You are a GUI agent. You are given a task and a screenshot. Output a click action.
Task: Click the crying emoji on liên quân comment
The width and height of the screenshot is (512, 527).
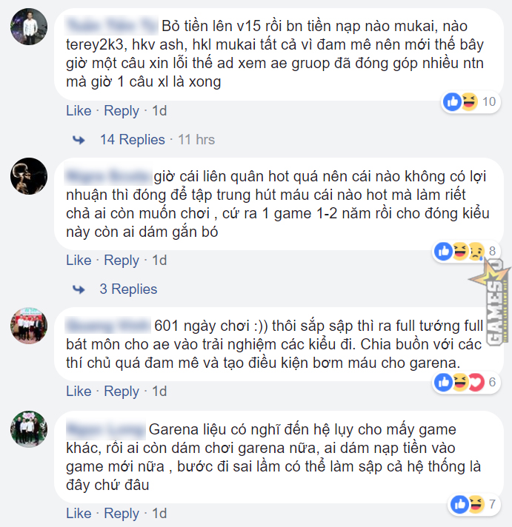click(476, 251)
